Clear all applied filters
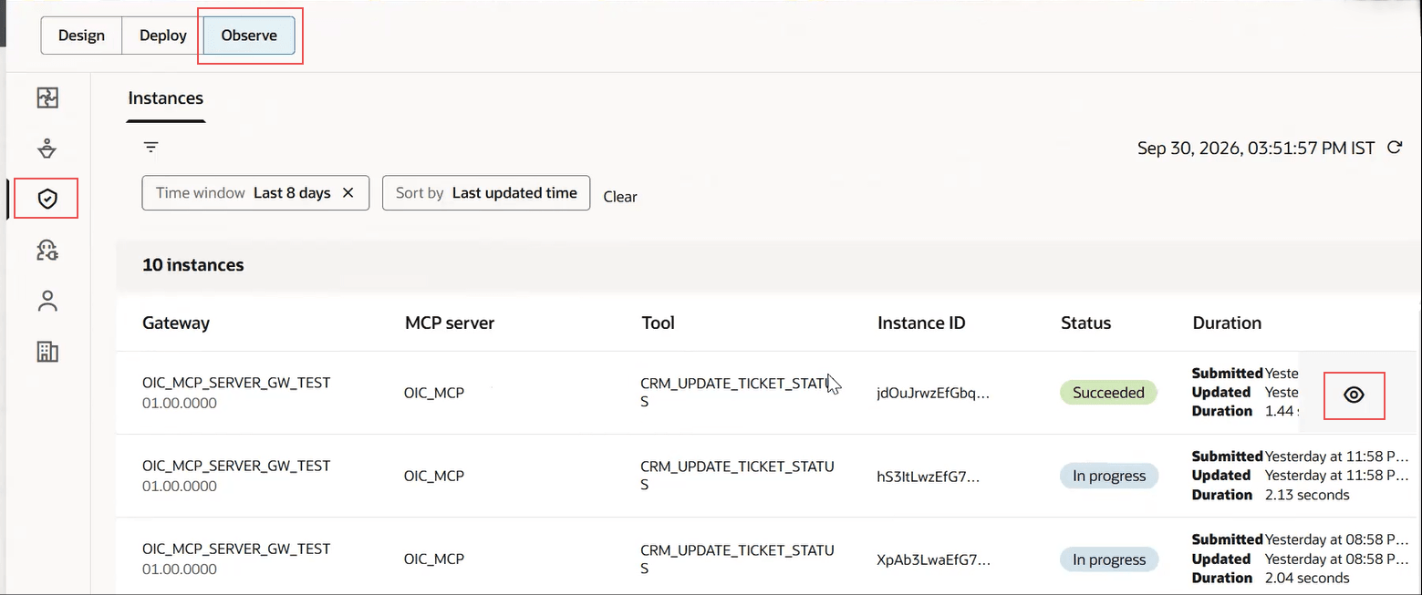1422x595 pixels. pyautogui.click(x=620, y=197)
